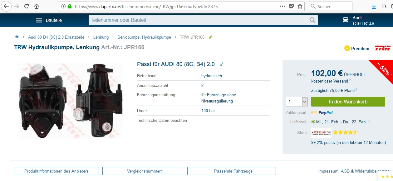Click In den Warenkorb button
The height and width of the screenshot is (181, 393).
pos(348,102)
